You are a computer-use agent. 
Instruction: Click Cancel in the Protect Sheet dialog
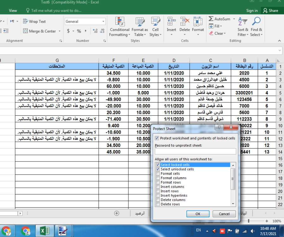(224, 214)
